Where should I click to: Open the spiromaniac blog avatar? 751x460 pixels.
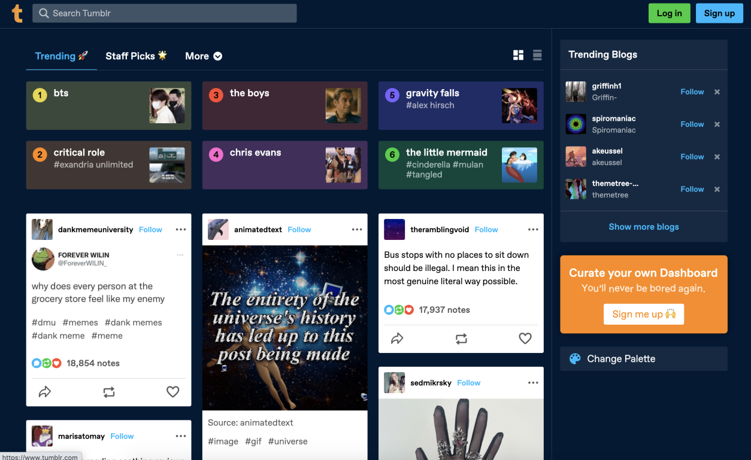pos(576,124)
